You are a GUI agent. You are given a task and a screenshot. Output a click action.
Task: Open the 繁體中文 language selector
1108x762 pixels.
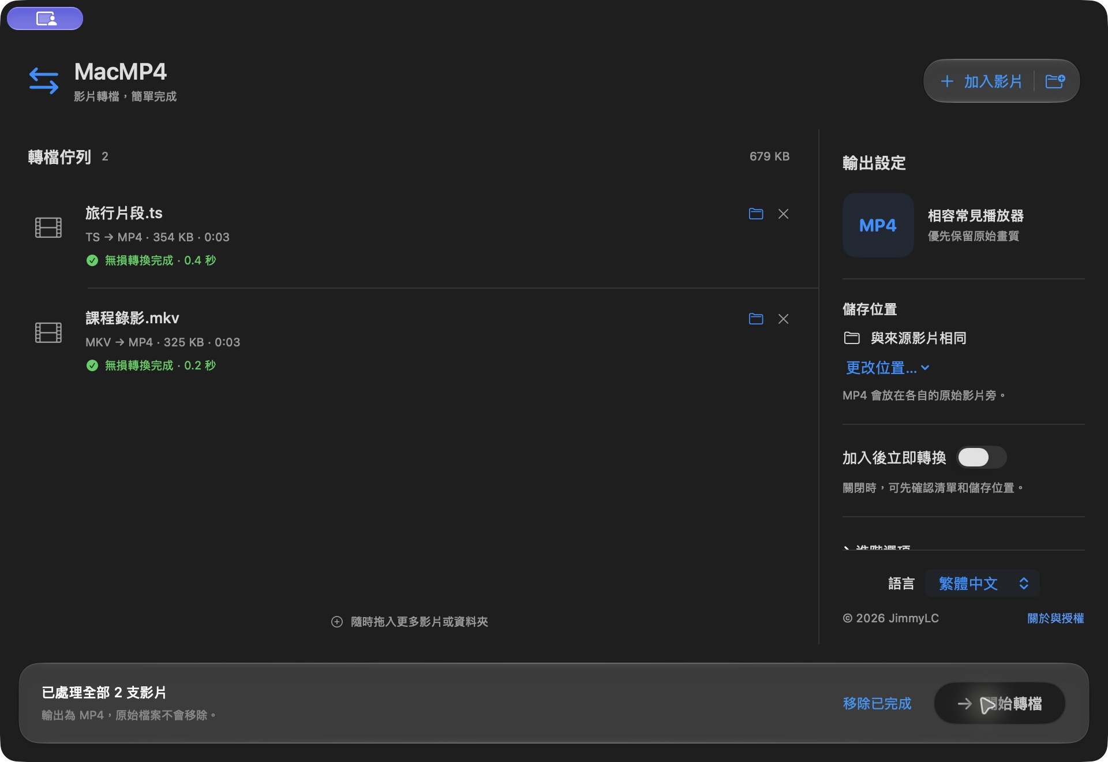coord(982,583)
